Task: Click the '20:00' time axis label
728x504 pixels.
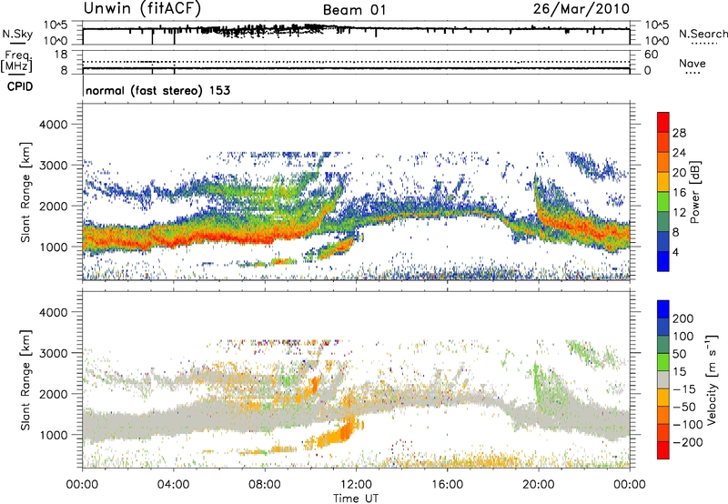Action: (539, 485)
